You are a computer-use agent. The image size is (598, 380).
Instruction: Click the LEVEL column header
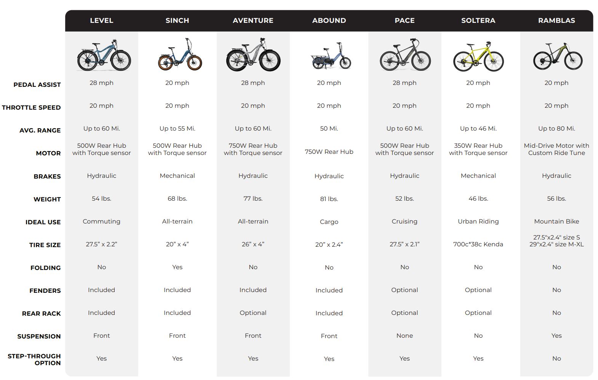tap(101, 21)
